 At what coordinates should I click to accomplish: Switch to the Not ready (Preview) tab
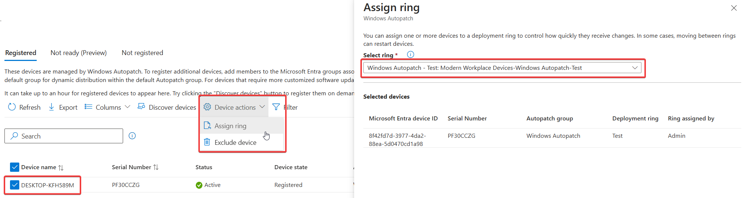tap(79, 53)
